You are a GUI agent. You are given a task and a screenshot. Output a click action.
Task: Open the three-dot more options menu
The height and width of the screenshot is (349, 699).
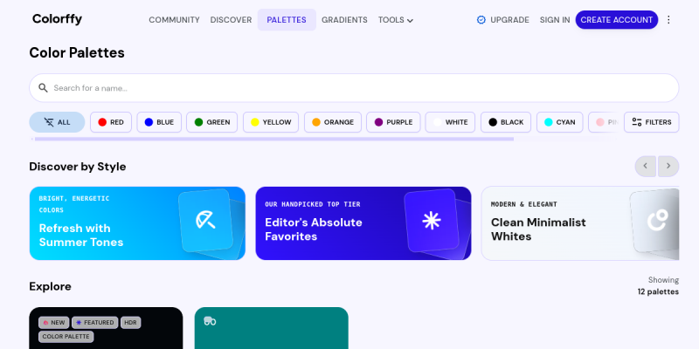coord(668,19)
